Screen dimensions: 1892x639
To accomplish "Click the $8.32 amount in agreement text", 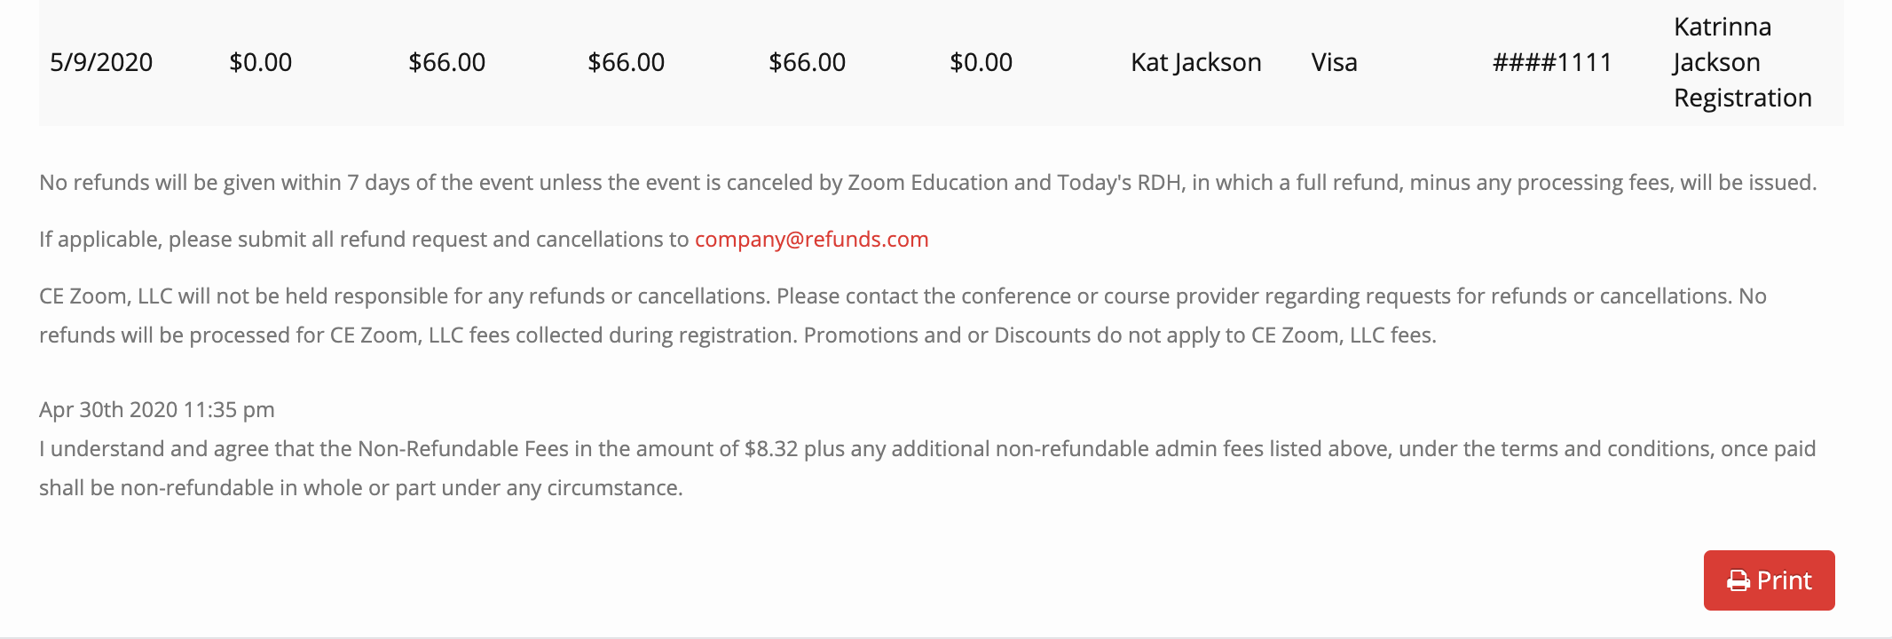I will click(771, 449).
